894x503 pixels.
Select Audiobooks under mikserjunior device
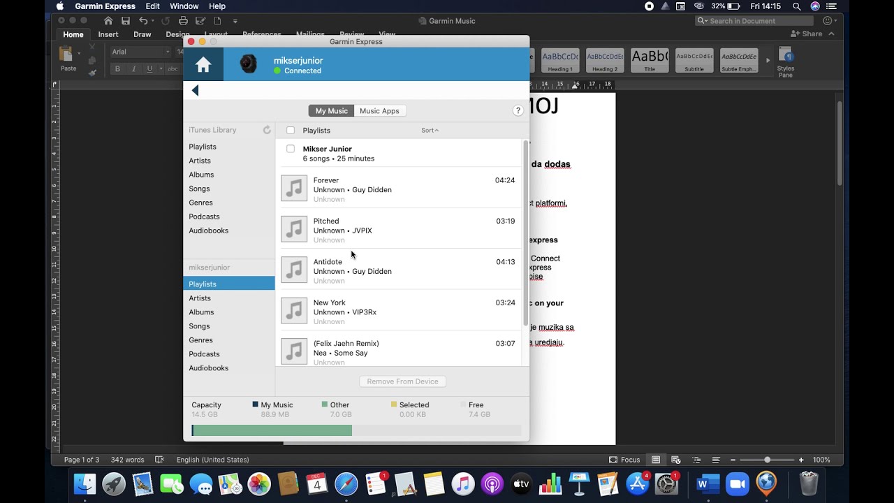[208, 368]
